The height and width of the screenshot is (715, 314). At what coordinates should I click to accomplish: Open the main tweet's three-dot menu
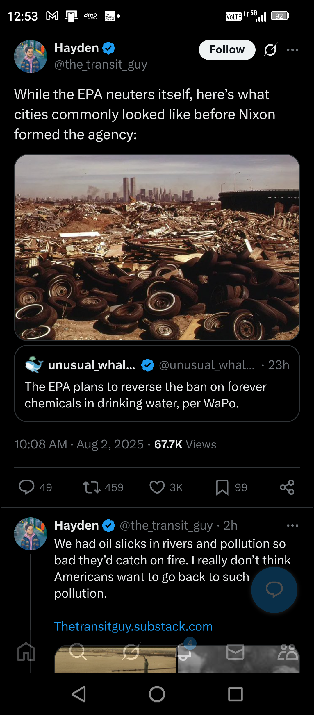click(x=292, y=50)
